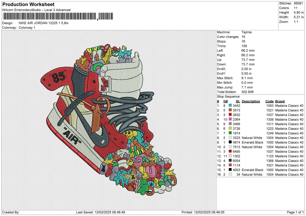Click the Stop Sequence label
This screenshot has height=216, width=306.
(x=228, y=97)
